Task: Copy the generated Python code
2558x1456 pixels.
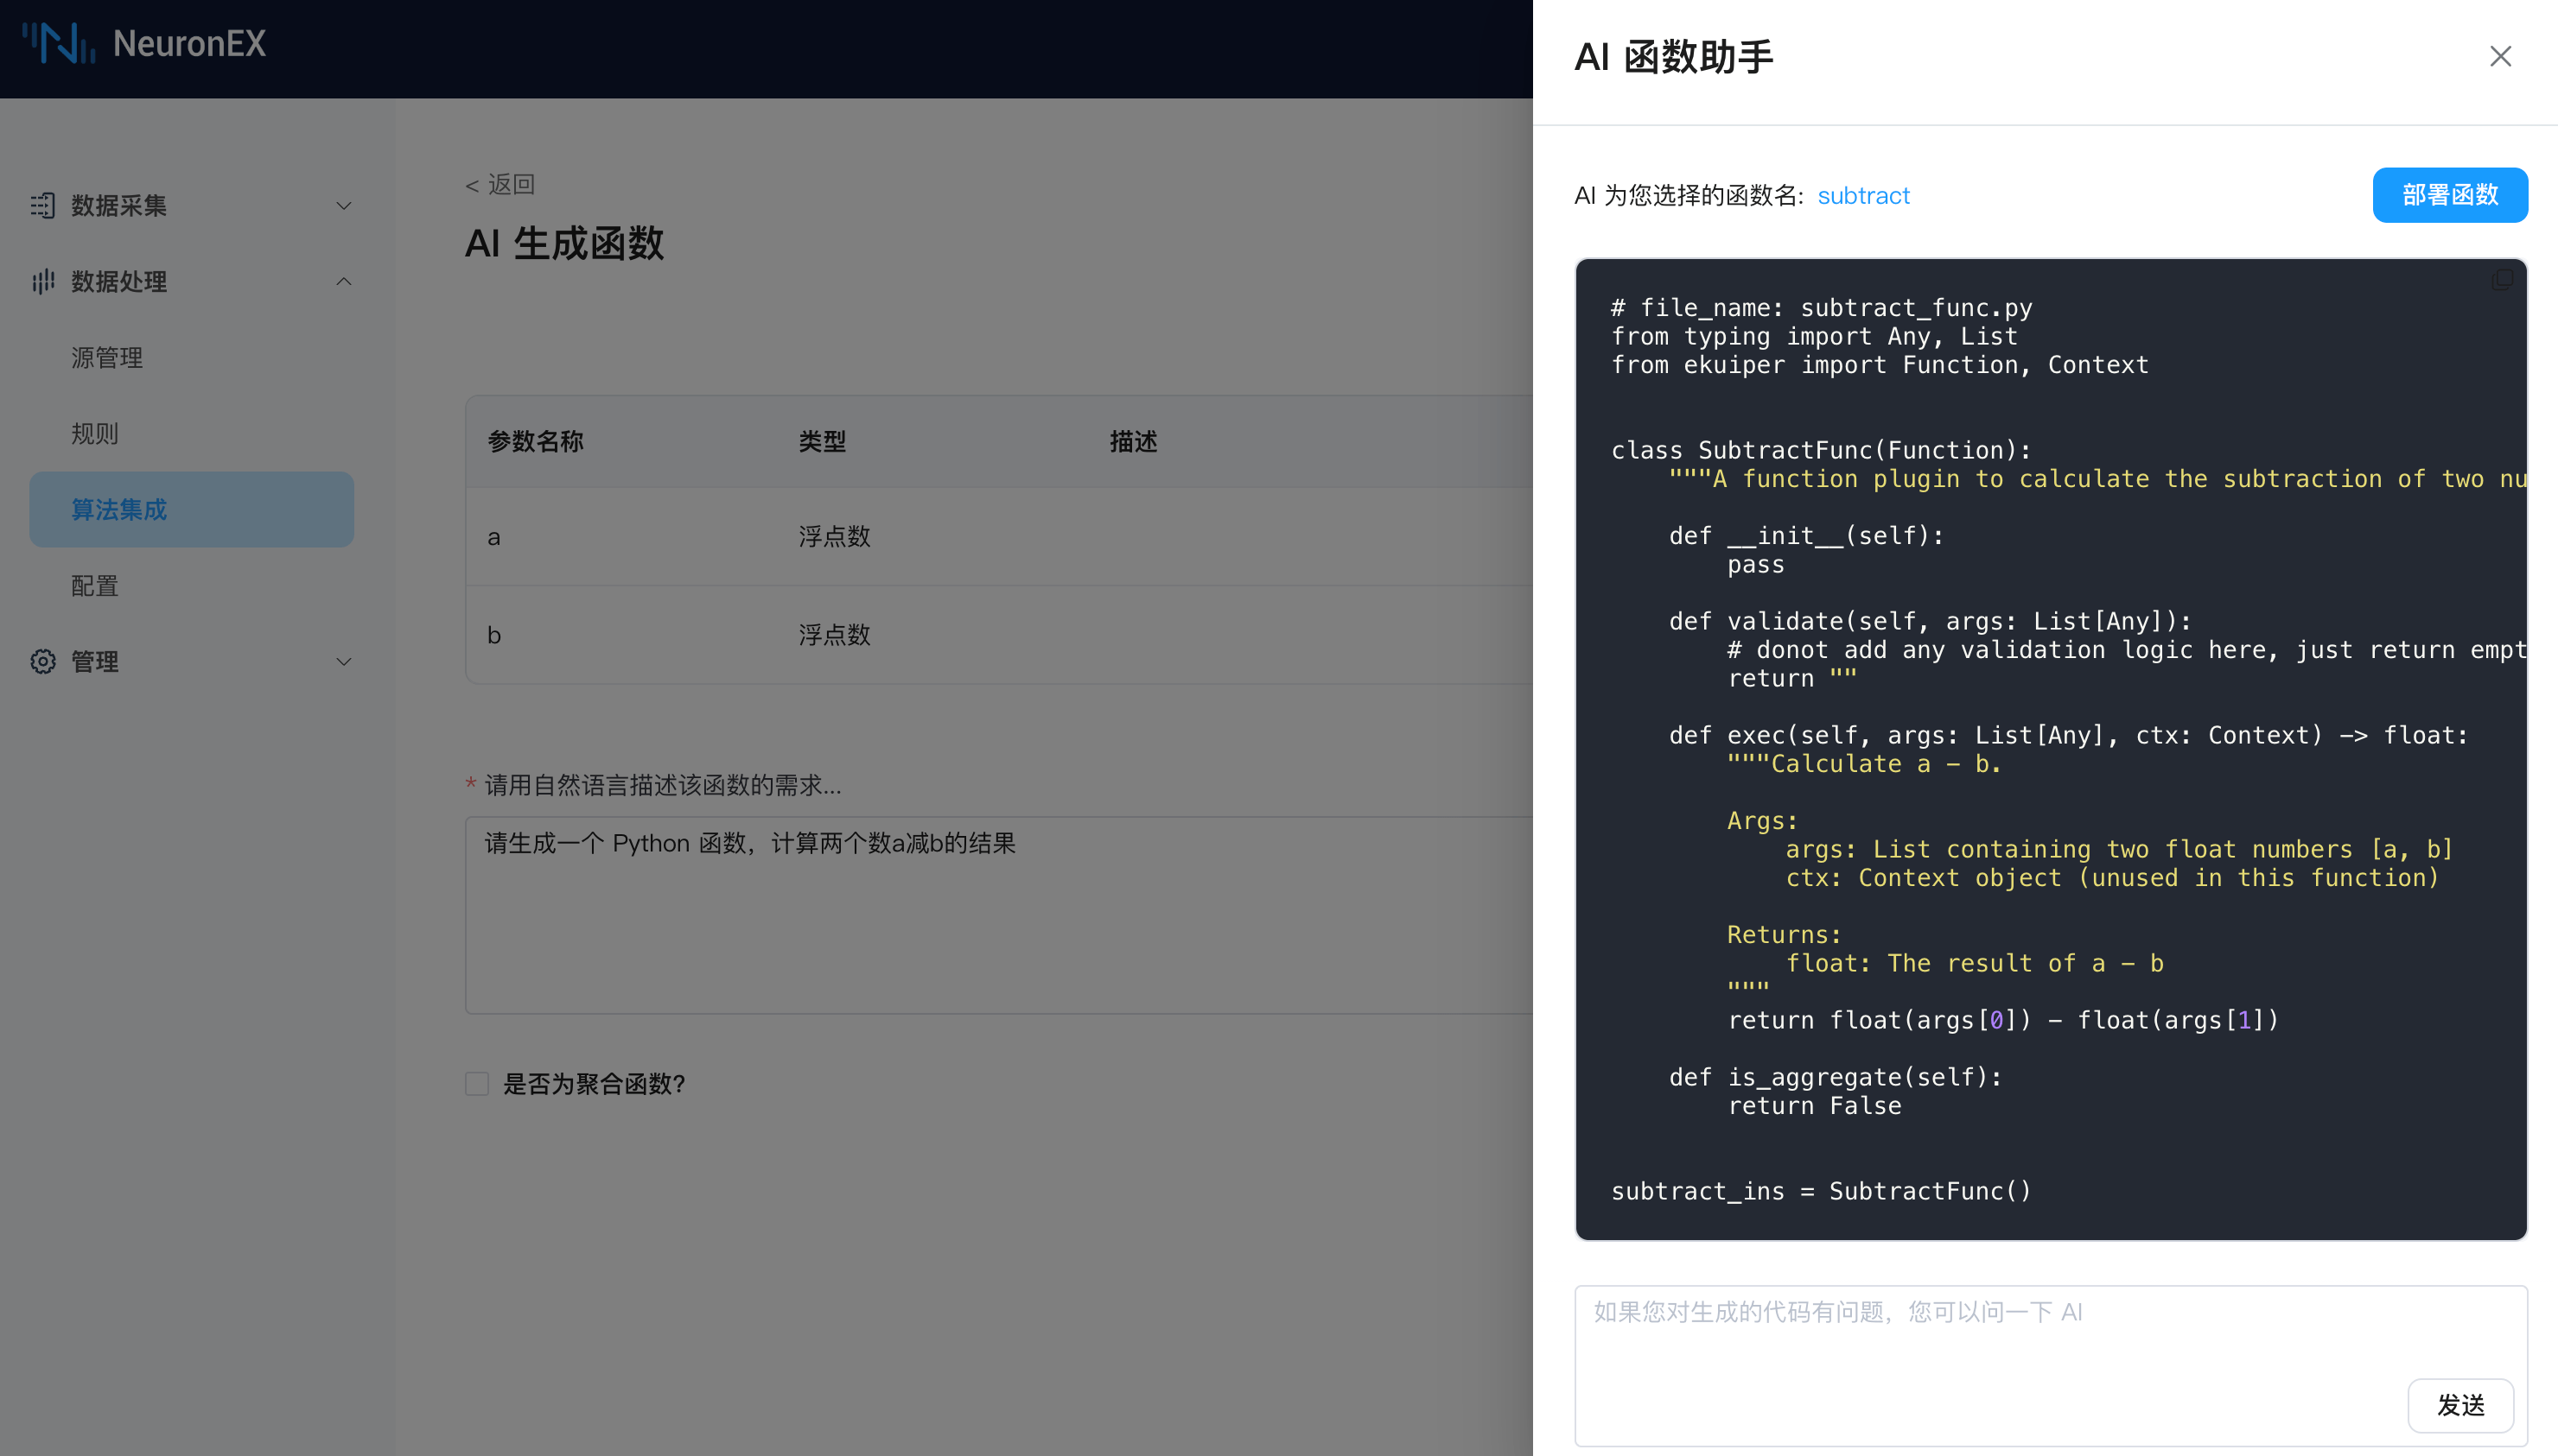Action: tap(2501, 279)
